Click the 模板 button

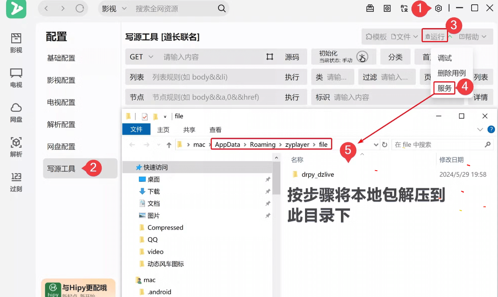pyautogui.click(x=376, y=37)
